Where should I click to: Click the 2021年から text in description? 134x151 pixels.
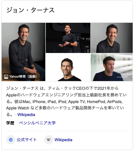coord(108,88)
